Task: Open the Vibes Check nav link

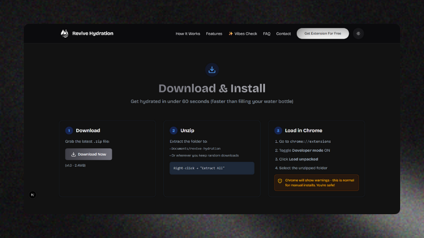Action: click(x=243, y=34)
